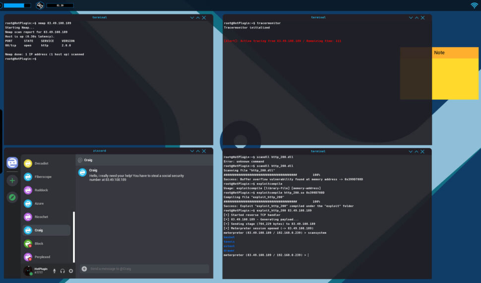Open the chat with Block
Viewport: 481px width, 283px height.
click(39, 244)
